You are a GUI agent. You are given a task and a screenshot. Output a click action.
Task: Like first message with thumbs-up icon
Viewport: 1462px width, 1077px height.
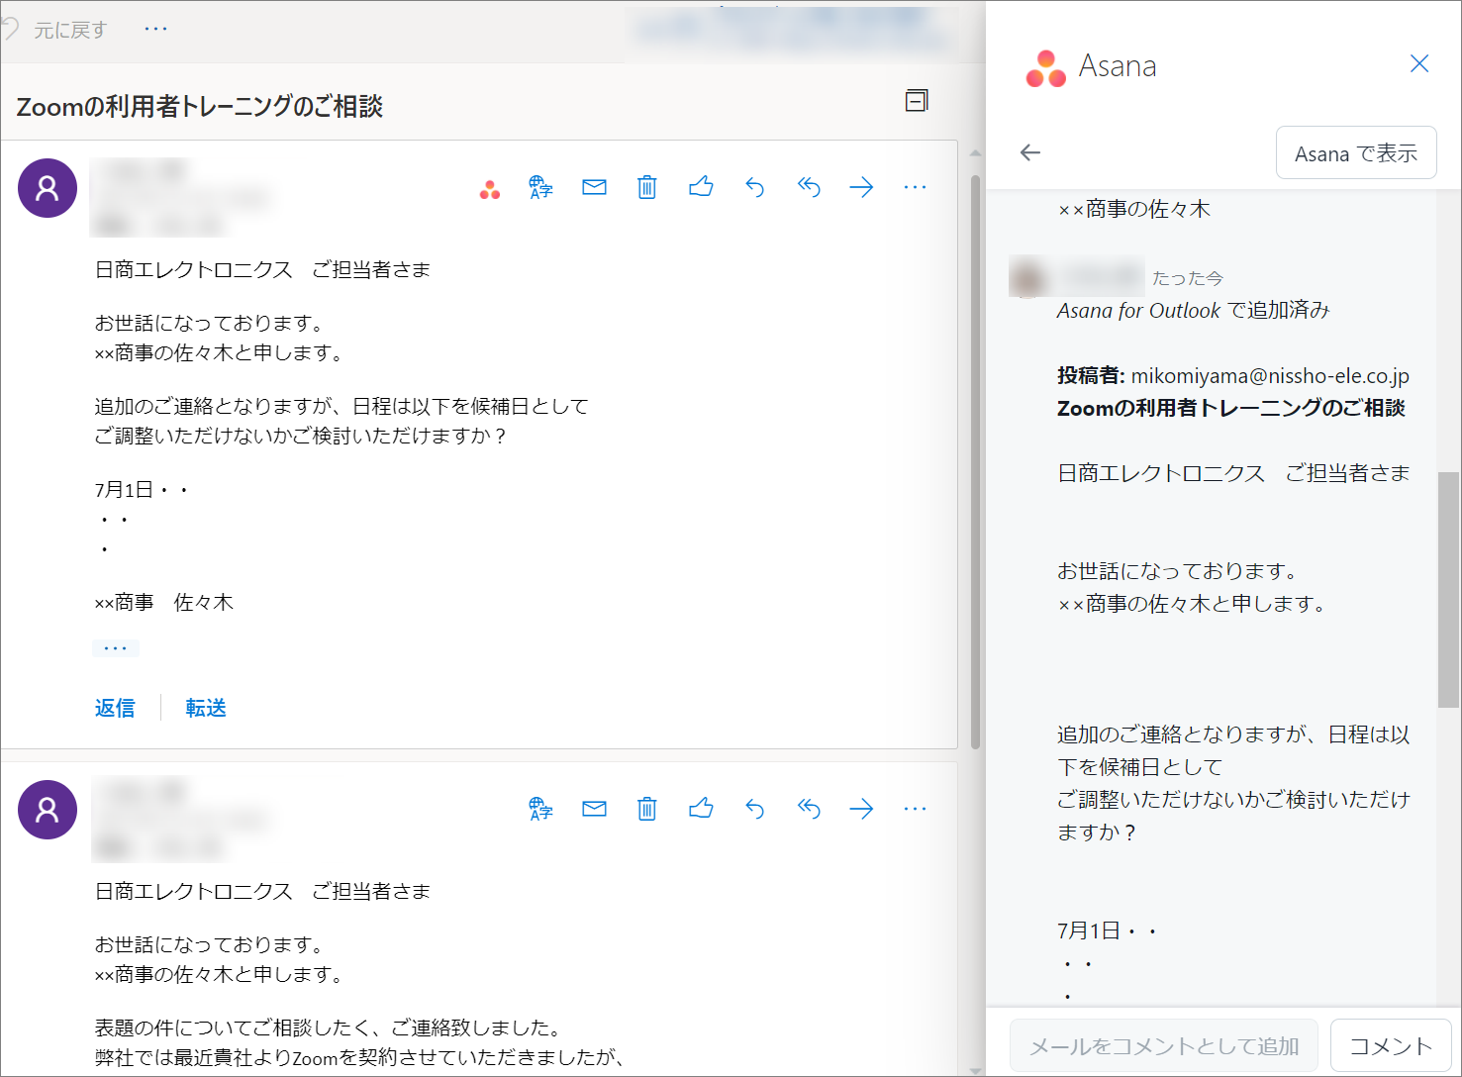(701, 186)
